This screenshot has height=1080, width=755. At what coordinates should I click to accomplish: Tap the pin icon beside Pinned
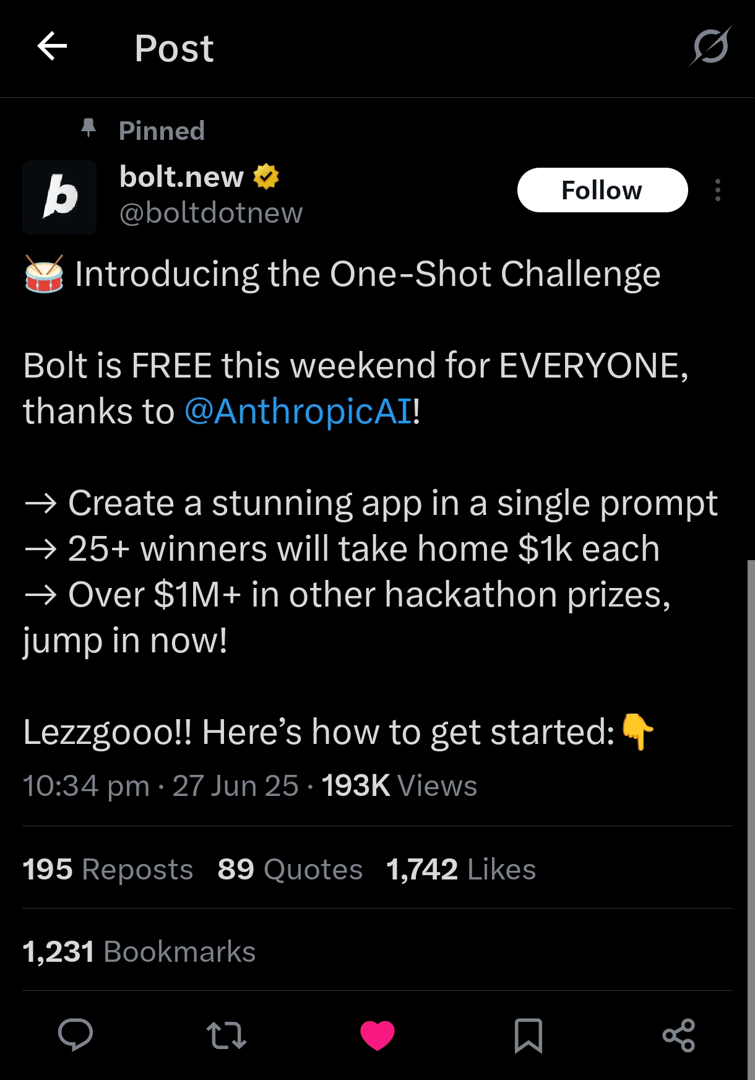pyautogui.click(x=88, y=128)
